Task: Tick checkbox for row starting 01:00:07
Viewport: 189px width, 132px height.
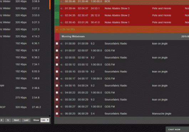Action: click(57, 51)
